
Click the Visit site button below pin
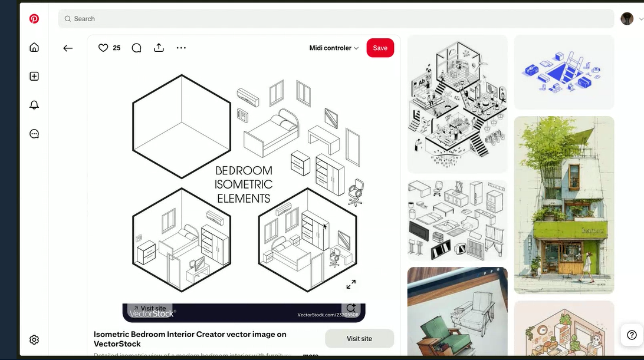pos(359,339)
